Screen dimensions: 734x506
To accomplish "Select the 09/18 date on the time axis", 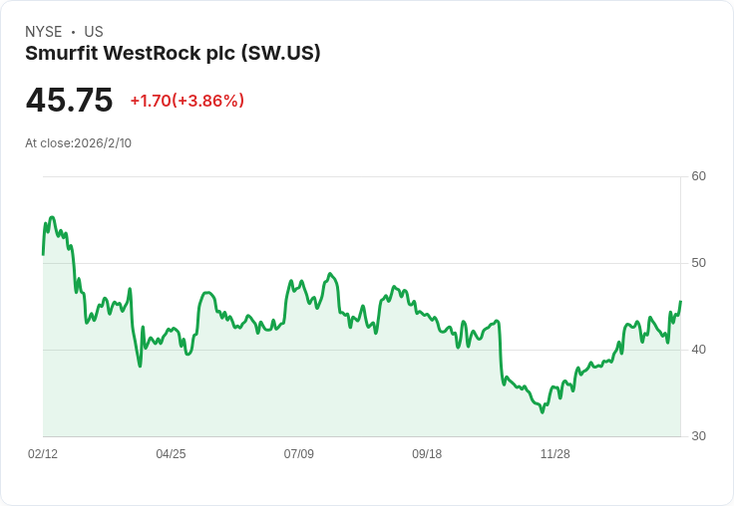I will click(x=427, y=454).
